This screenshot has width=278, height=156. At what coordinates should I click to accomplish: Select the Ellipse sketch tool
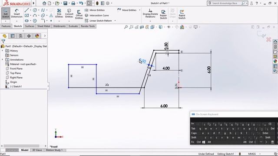(x=43, y=16)
